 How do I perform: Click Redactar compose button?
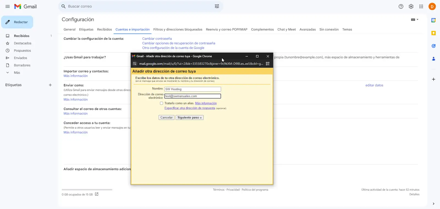17,22
